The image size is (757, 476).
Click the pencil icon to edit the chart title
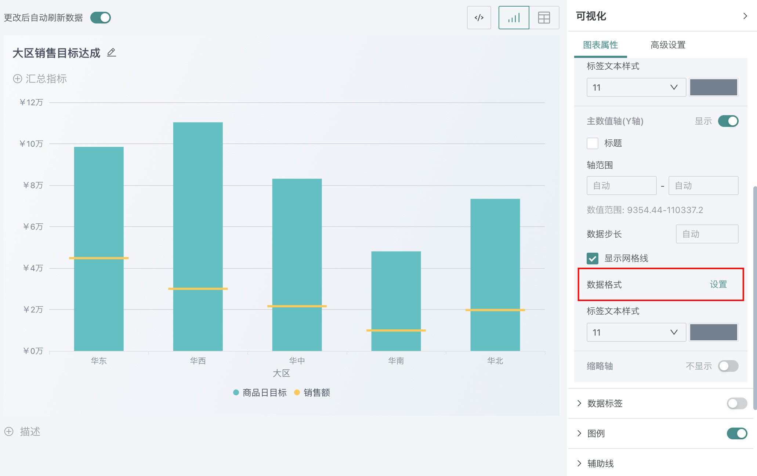click(x=112, y=53)
